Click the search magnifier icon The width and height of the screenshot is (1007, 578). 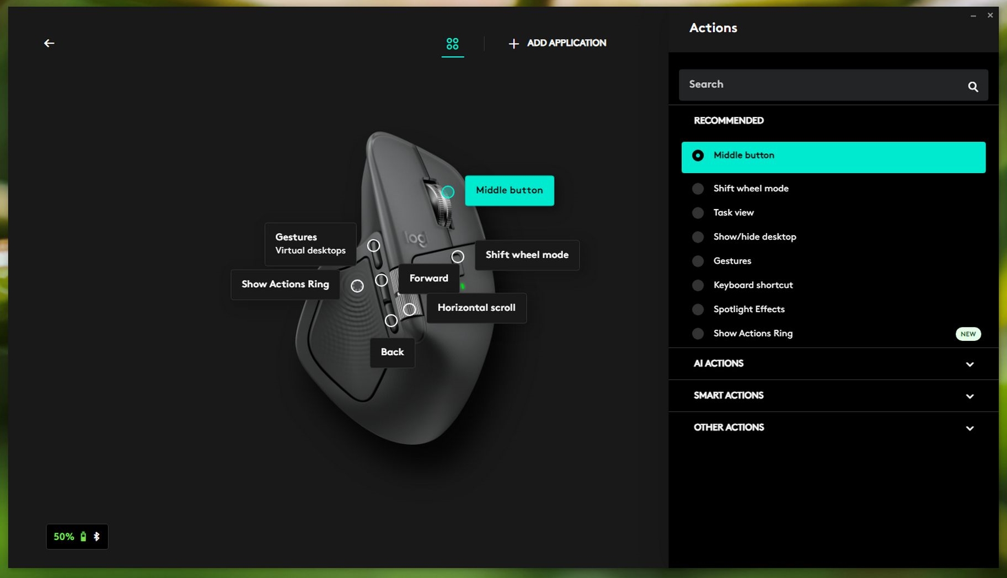click(x=973, y=87)
